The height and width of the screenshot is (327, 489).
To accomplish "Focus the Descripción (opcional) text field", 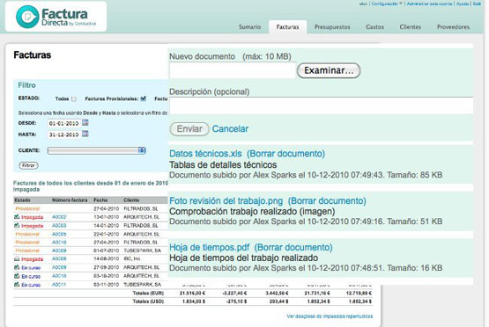I will (322, 105).
